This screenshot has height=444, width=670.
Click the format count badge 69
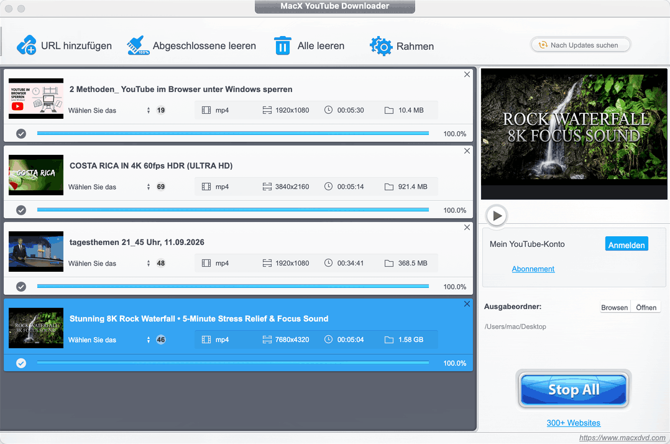(160, 187)
